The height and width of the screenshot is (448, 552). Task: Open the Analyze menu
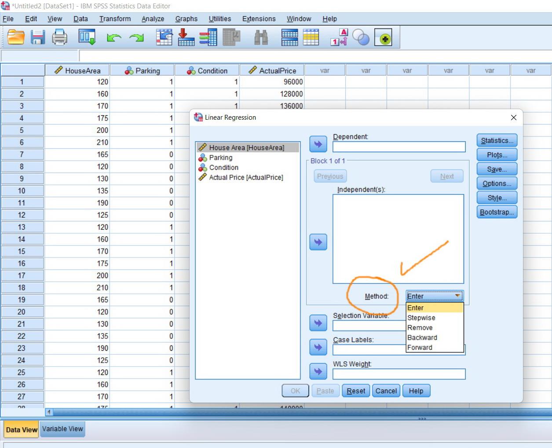(x=153, y=19)
